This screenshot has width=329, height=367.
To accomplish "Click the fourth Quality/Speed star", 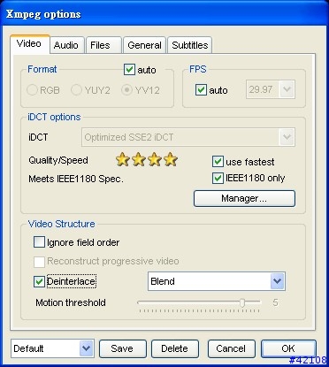I will 171,159.
